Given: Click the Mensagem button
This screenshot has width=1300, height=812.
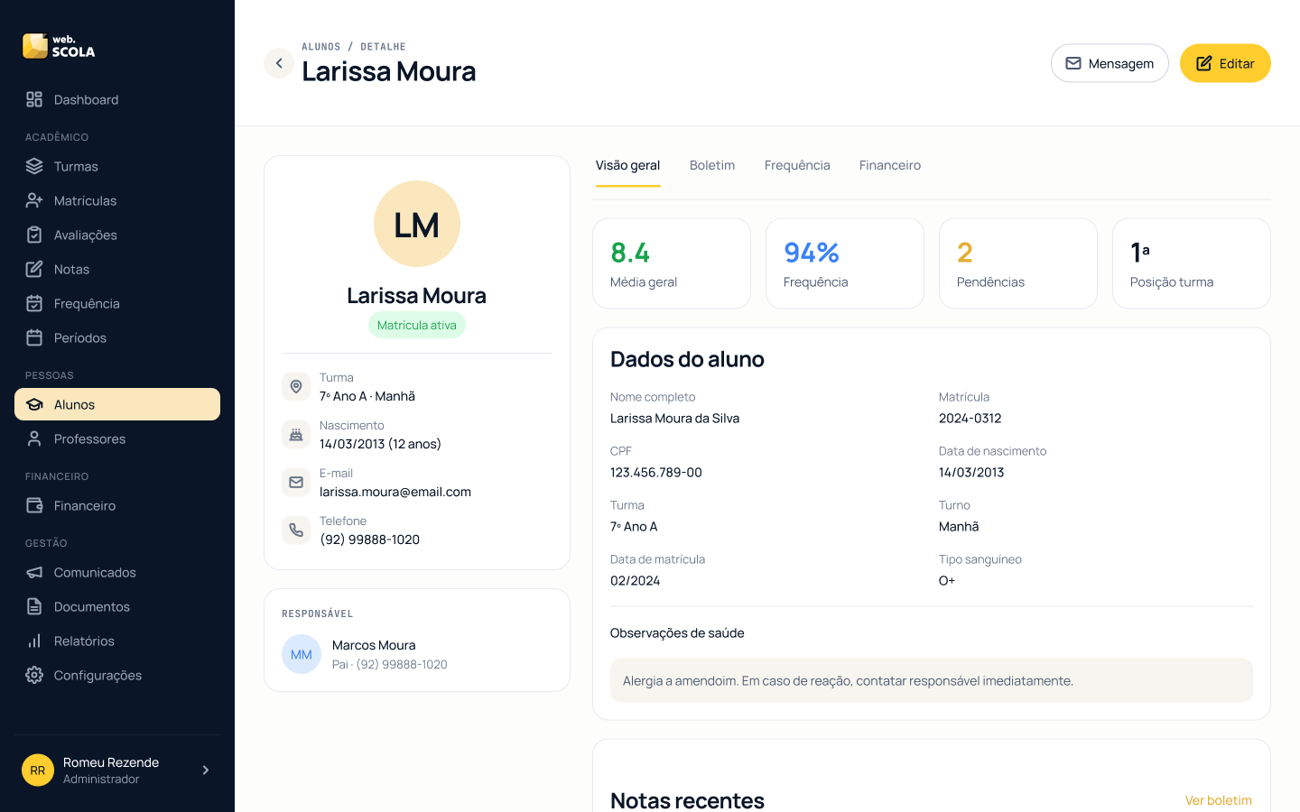Looking at the screenshot, I should [x=1110, y=63].
